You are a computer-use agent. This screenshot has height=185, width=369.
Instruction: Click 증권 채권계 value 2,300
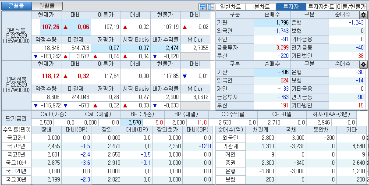pos(261,163)
